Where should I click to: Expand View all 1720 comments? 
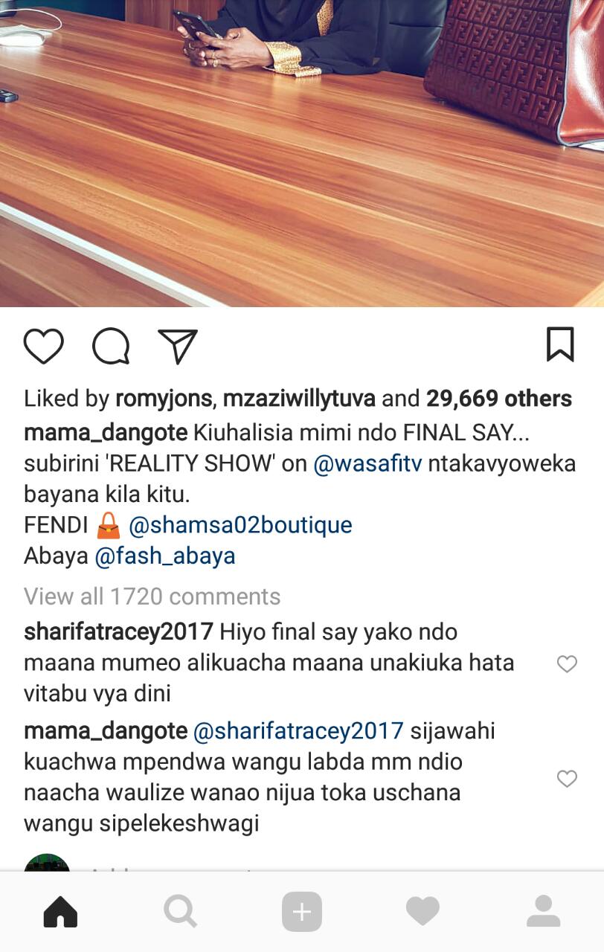coord(152,596)
